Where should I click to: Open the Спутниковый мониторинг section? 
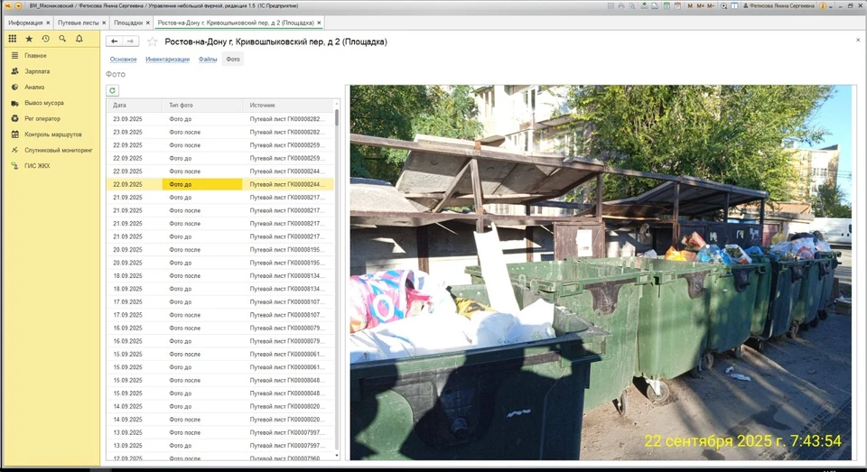59,150
